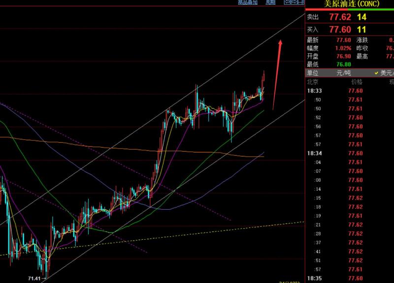The width and height of the screenshot is (394, 283).
Task: Click the rightmost small icon in chart toolbar
Action: 301,2
